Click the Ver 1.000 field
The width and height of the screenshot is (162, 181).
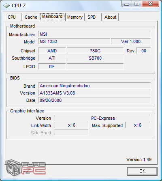pos(131,41)
